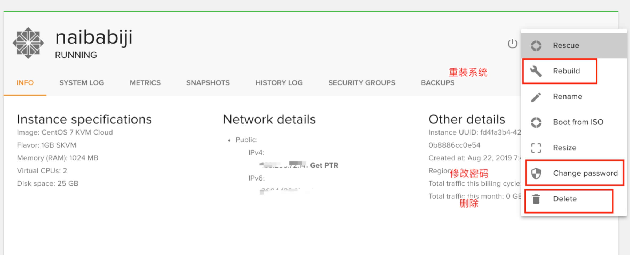Click the CentOS logo icon
Viewport: 630px width, 255px height.
pyautogui.click(x=28, y=43)
